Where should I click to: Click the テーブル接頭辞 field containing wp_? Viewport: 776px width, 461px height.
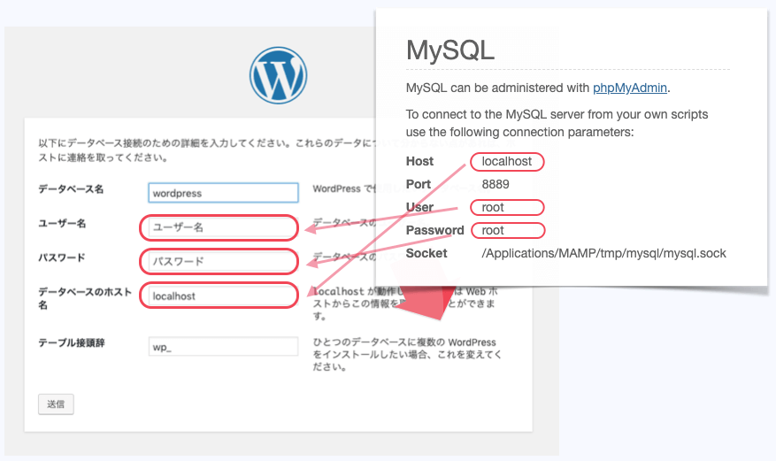[223, 347]
